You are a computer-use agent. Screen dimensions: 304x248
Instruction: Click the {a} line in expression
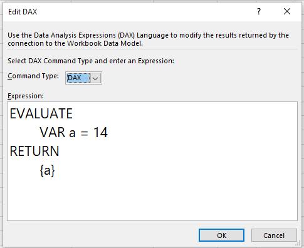(x=48, y=170)
